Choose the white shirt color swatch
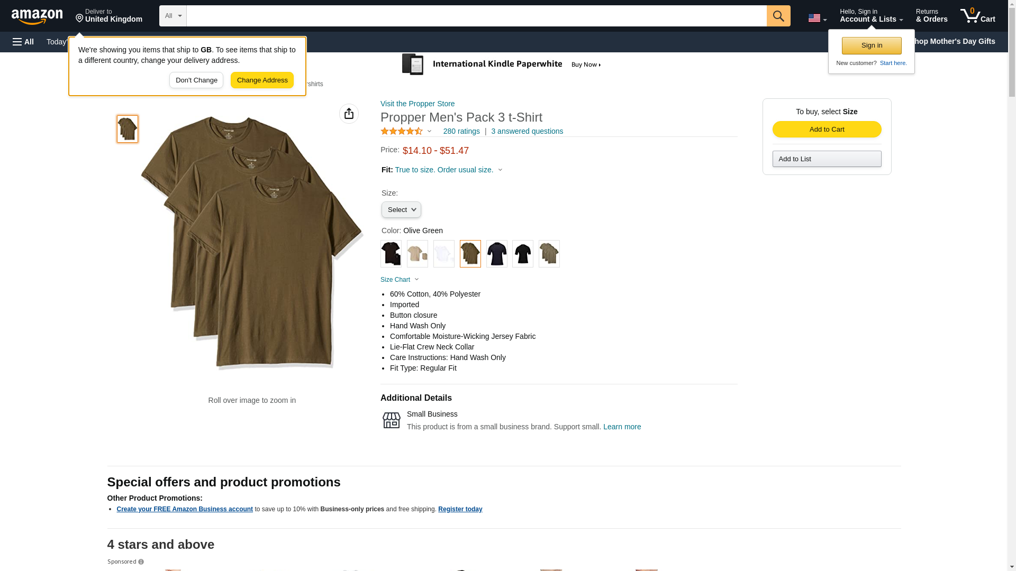Image resolution: width=1016 pixels, height=571 pixels. [443, 254]
